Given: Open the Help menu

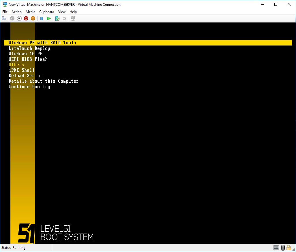Looking at the screenshot, I should (73, 12).
